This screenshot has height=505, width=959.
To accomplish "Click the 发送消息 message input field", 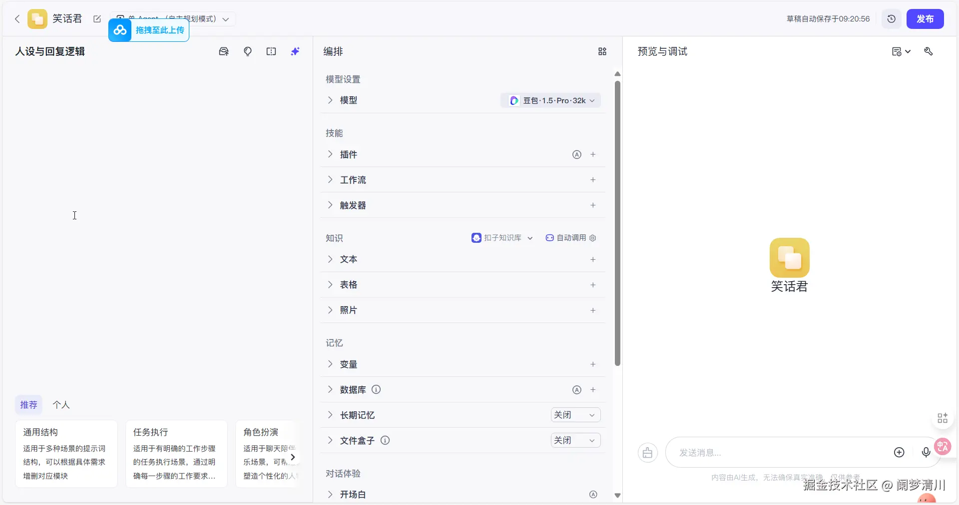I will click(779, 453).
